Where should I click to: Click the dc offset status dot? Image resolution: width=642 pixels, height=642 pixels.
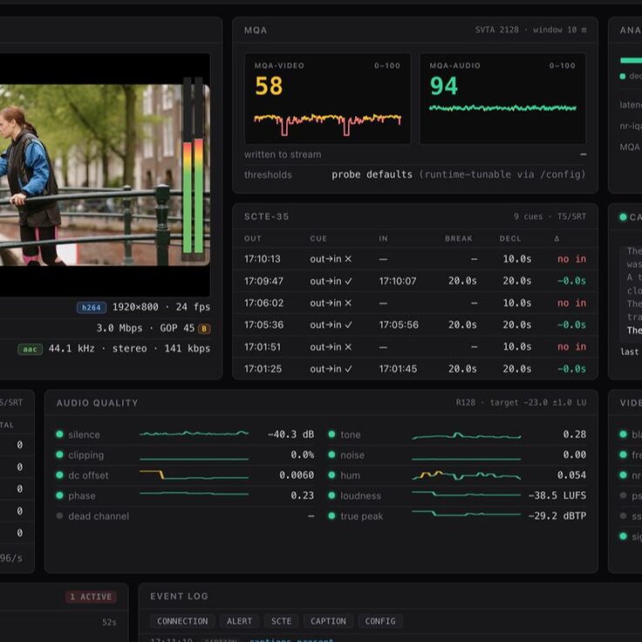point(59,475)
